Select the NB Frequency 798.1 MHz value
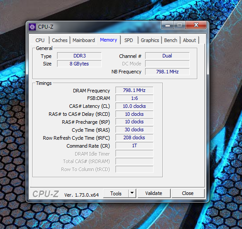The height and width of the screenshot is (229, 242). 167,72
